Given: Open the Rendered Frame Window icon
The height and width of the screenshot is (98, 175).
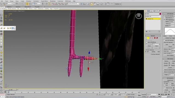Looking at the screenshot, I should 108,4.
